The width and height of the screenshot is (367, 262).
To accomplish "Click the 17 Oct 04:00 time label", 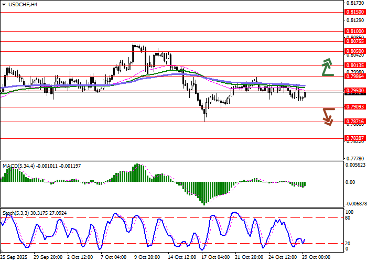I will click(216, 257).
